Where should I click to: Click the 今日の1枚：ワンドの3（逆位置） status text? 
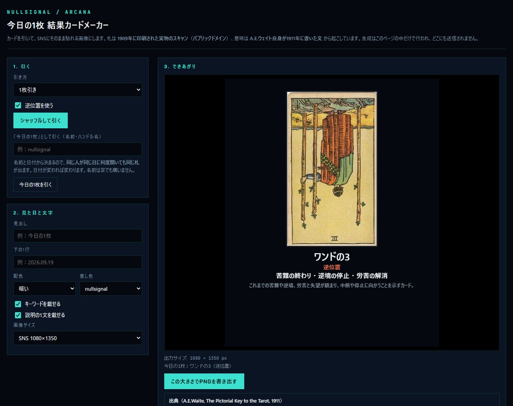pos(197,366)
